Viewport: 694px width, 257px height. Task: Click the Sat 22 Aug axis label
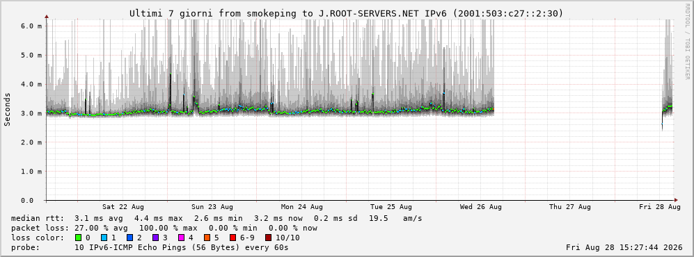tap(123, 207)
